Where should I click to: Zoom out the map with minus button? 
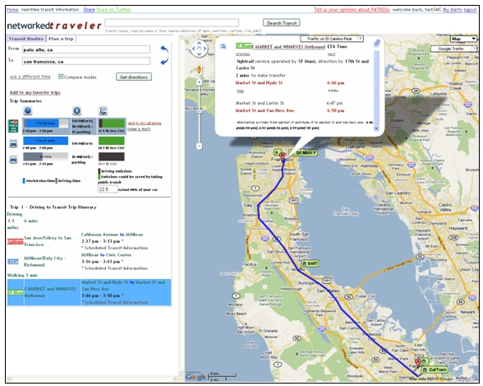pyautogui.click(x=200, y=146)
